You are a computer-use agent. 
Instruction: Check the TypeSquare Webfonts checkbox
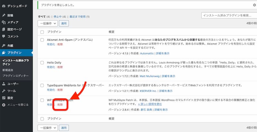tap(42, 86)
